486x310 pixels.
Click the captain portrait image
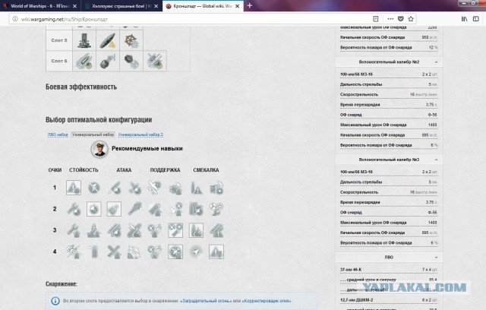99,149
